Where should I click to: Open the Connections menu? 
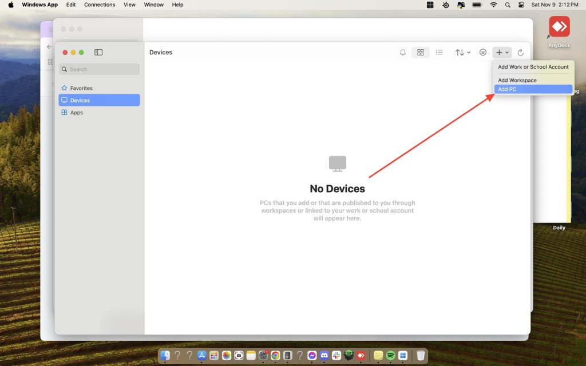100,5
